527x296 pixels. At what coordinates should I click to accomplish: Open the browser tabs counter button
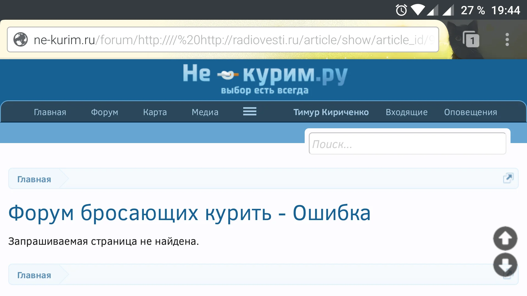(x=471, y=39)
